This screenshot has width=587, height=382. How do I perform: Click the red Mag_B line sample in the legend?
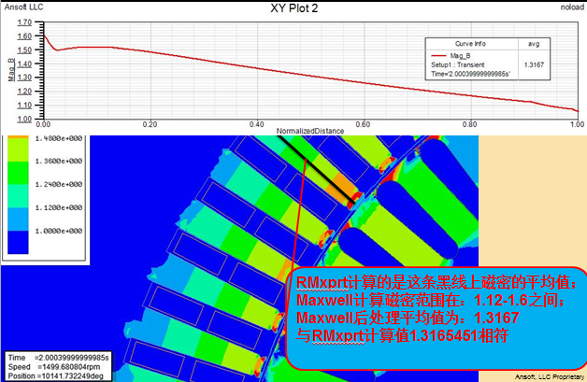tap(438, 56)
